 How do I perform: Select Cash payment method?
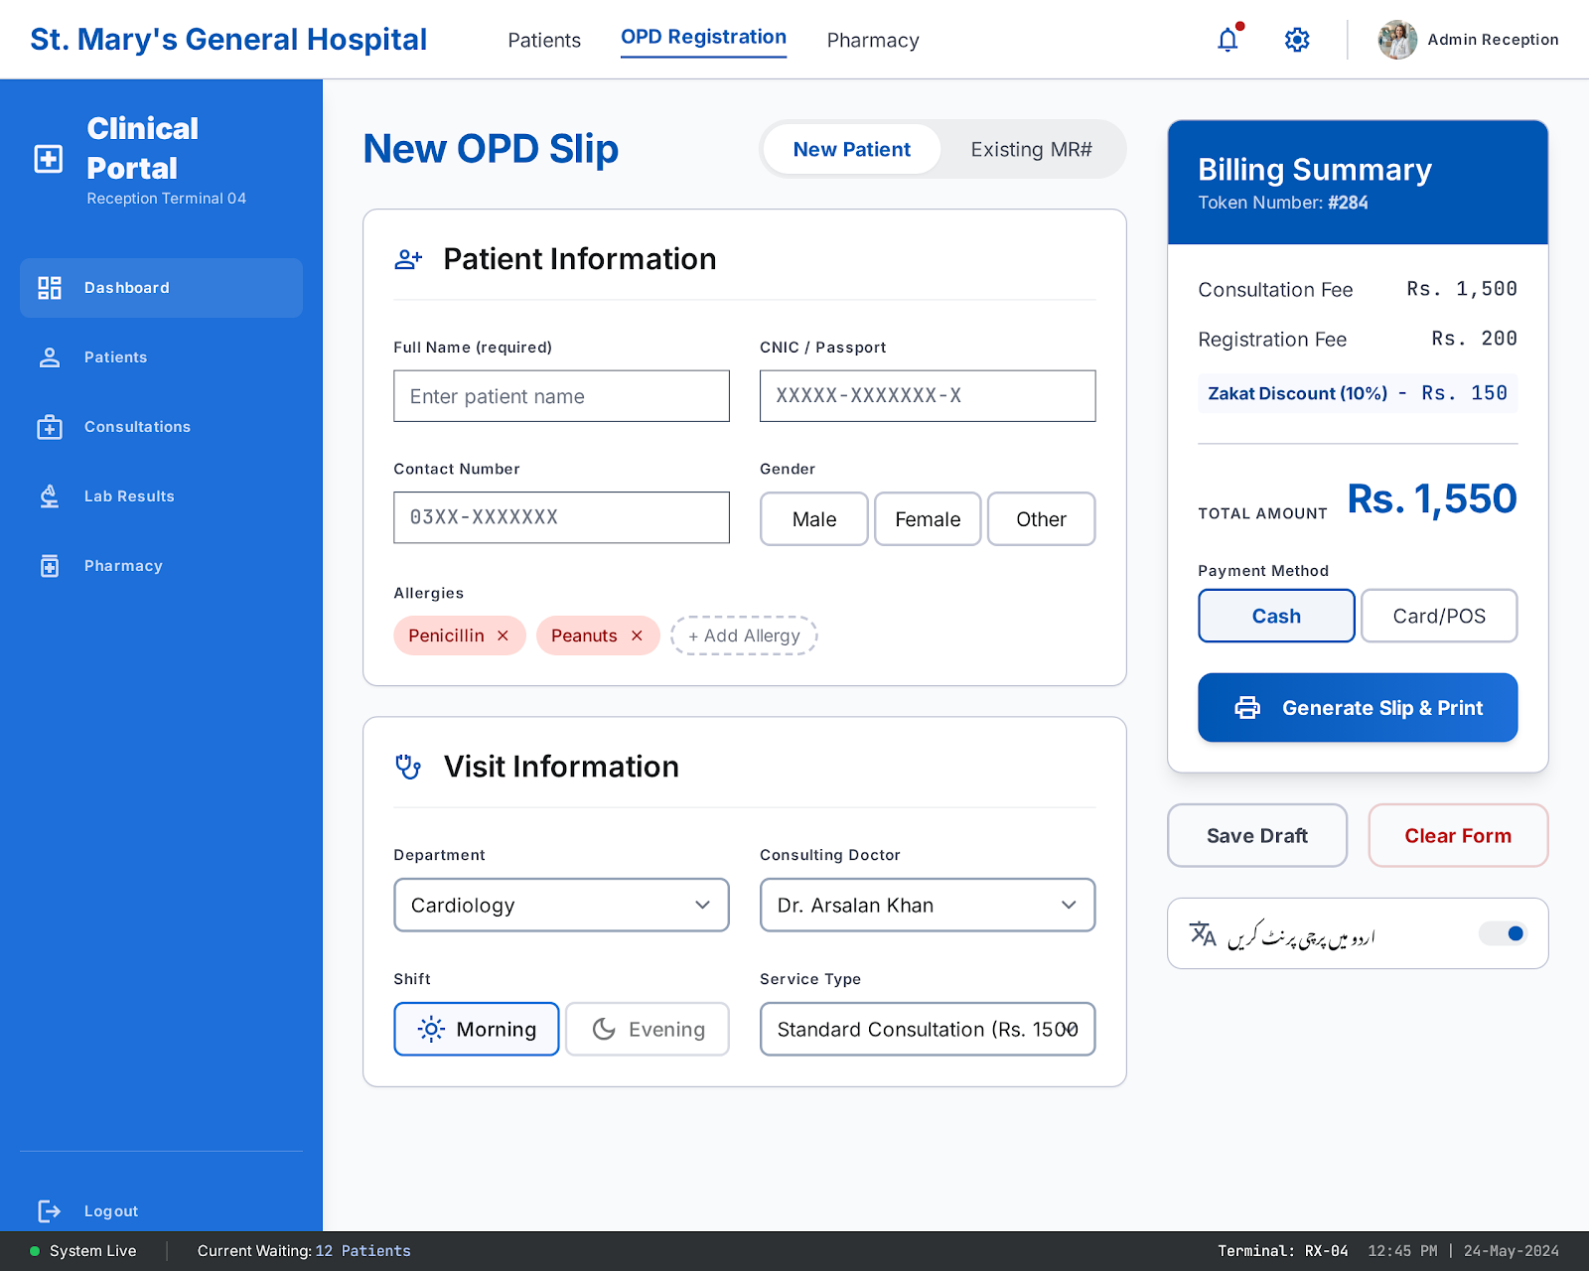[1276, 616]
